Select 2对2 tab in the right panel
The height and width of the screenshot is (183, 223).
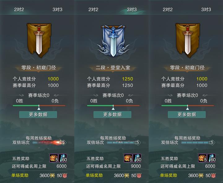pyautogui.click(x=168, y=10)
